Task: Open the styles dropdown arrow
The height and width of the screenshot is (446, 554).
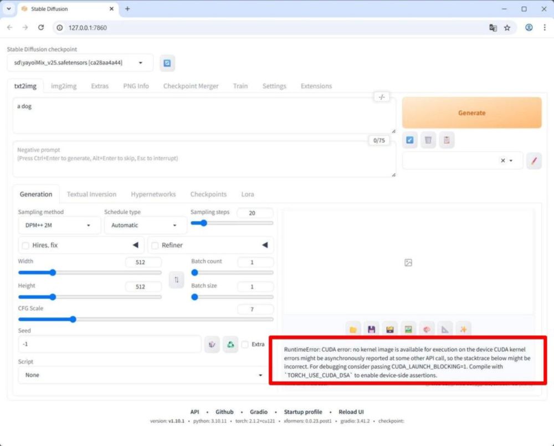Action: tap(511, 161)
